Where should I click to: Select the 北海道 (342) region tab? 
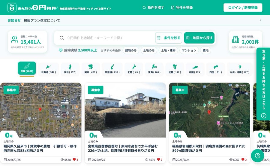49,69
